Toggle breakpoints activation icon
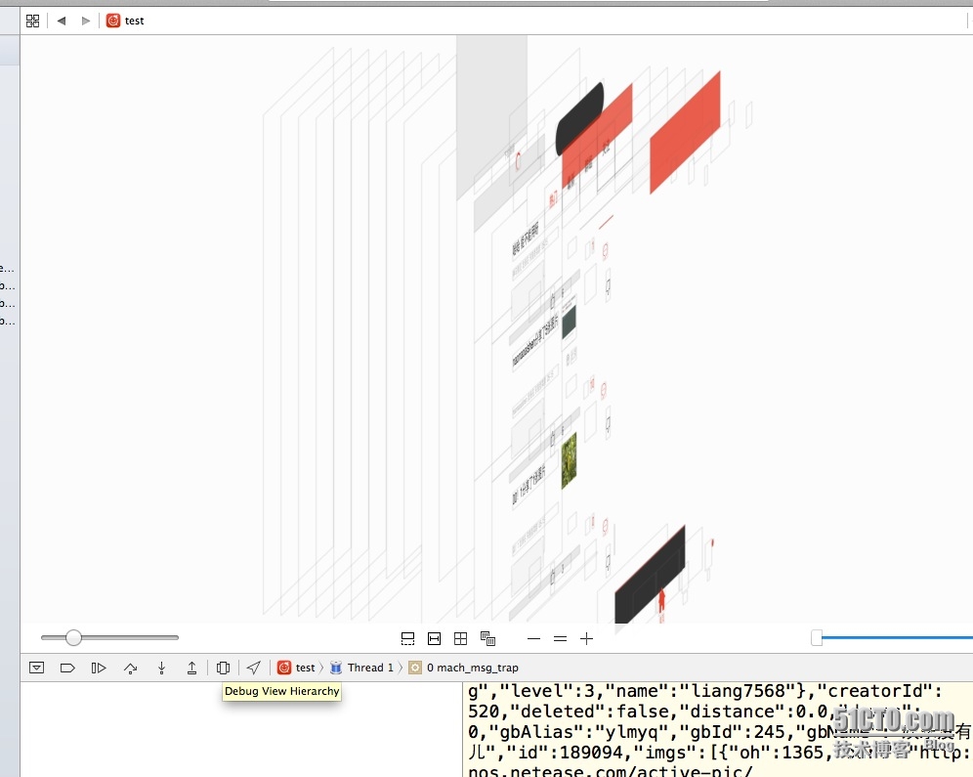 tap(67, 668)
